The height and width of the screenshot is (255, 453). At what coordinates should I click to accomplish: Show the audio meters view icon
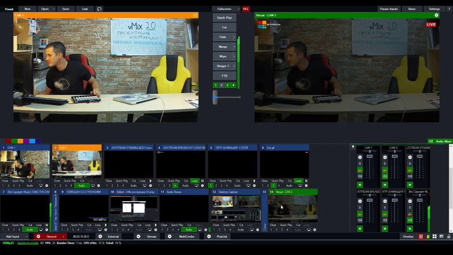[x=428, y=237]
